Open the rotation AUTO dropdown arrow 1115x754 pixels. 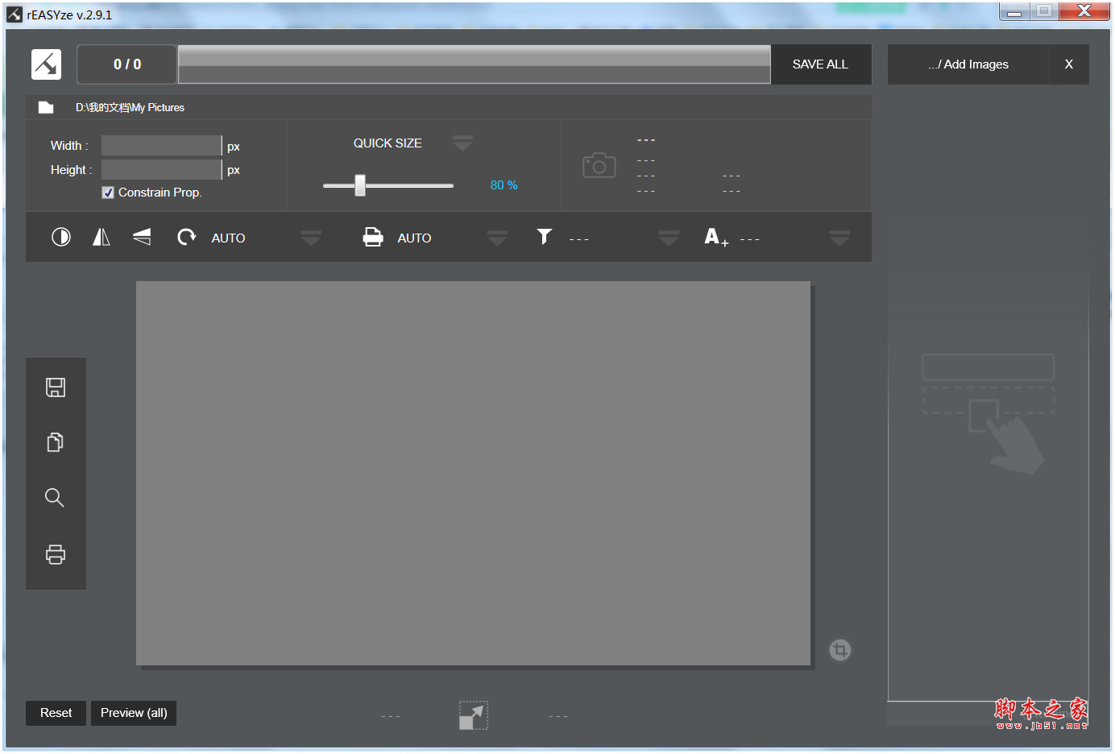point(311,238)
